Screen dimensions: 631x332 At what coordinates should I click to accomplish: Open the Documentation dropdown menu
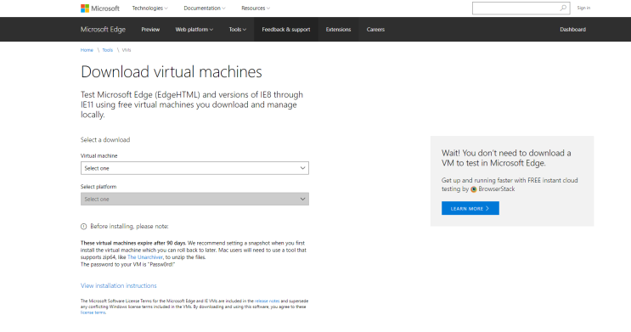point(205,8)
